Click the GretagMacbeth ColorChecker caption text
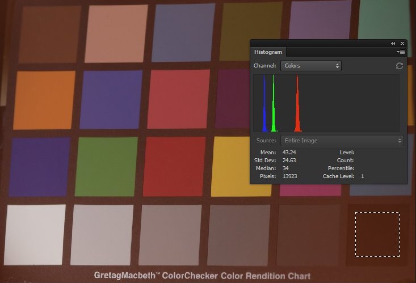 point(202,276)
